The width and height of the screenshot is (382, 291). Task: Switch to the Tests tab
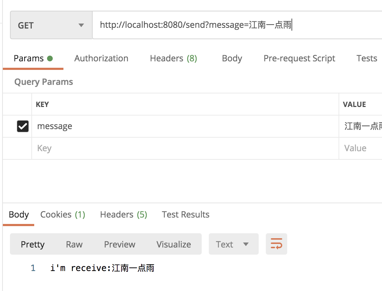pyautogui.click(x=366, y=58)
